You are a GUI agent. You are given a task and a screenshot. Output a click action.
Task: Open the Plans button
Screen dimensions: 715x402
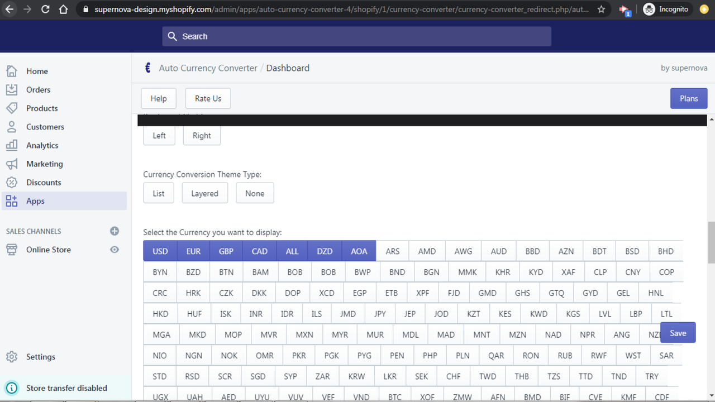point(688,98)
